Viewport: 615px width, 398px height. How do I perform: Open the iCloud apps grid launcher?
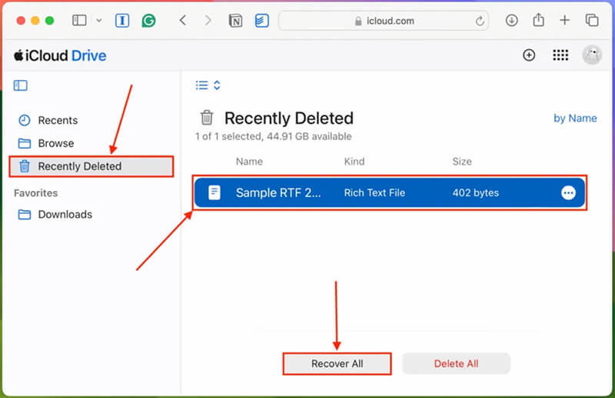click(x=560, y=55)
